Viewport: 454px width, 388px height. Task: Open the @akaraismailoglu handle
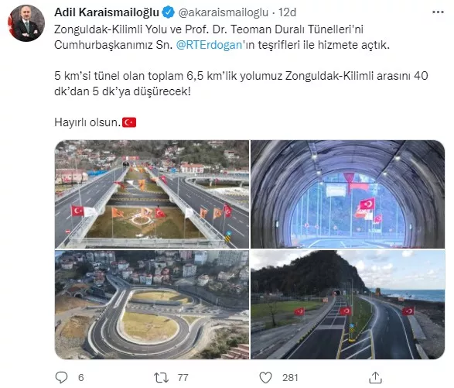[x=224, y=12]
